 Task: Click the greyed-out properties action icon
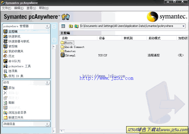click(5, 98)
